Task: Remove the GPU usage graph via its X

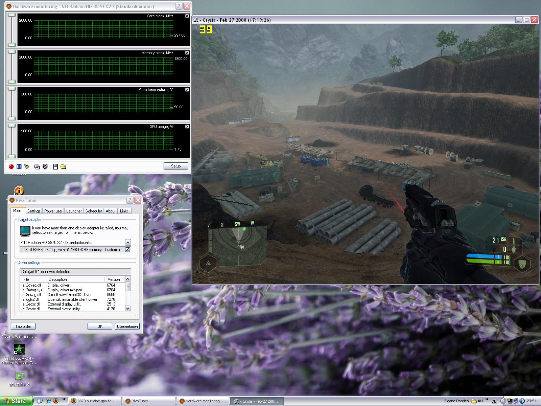Action: coord(187,127)
